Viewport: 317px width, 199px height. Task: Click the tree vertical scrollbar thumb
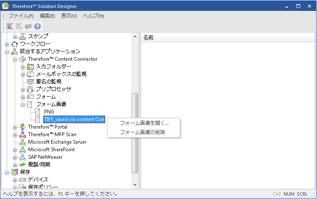[135, 133]
